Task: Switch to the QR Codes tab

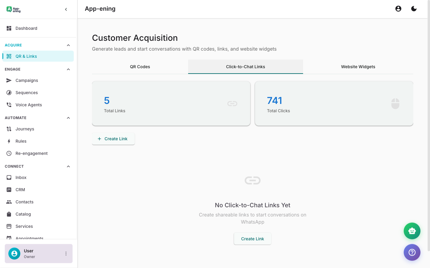Action: tap(140, 67)
